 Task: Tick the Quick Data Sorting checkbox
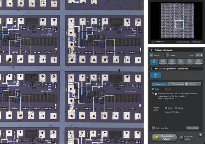[182, 137]
